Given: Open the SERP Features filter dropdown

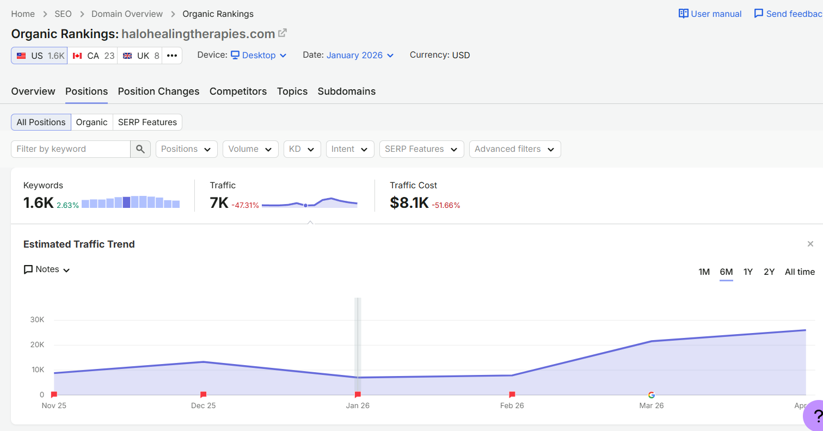Looking at the screenshot, I should click(x=421, y=149).
